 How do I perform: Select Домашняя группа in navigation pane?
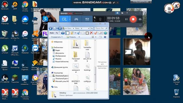pyautogui.click(x=59, y=67)
